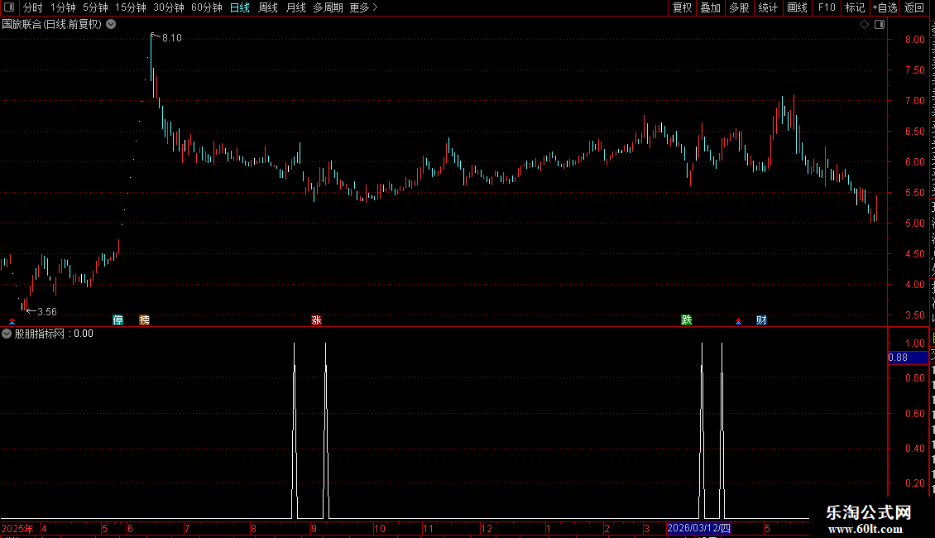Screen dimensions: 935x538
Task: Click the 股朋指标网 indicator name
Action: 40,334
